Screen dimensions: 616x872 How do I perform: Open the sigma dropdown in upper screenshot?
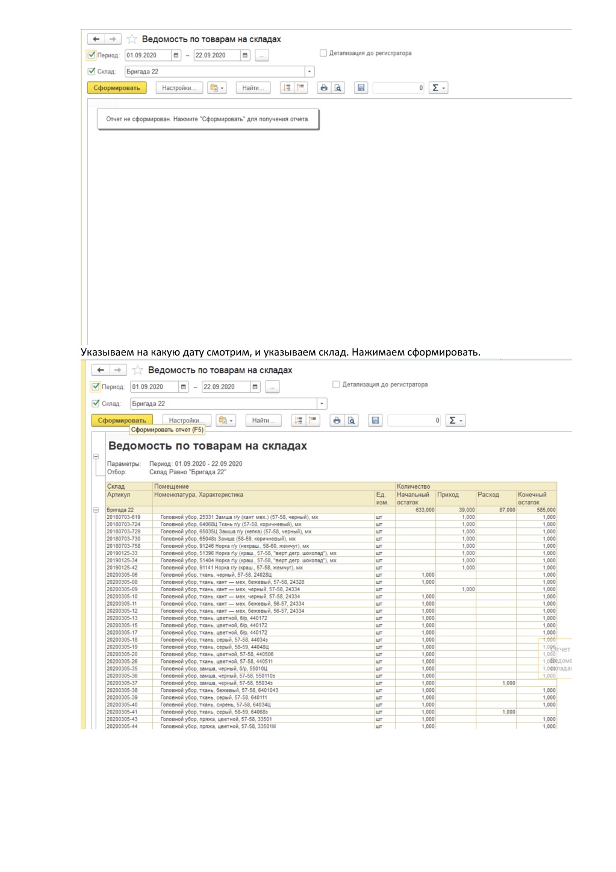point(438,88)
